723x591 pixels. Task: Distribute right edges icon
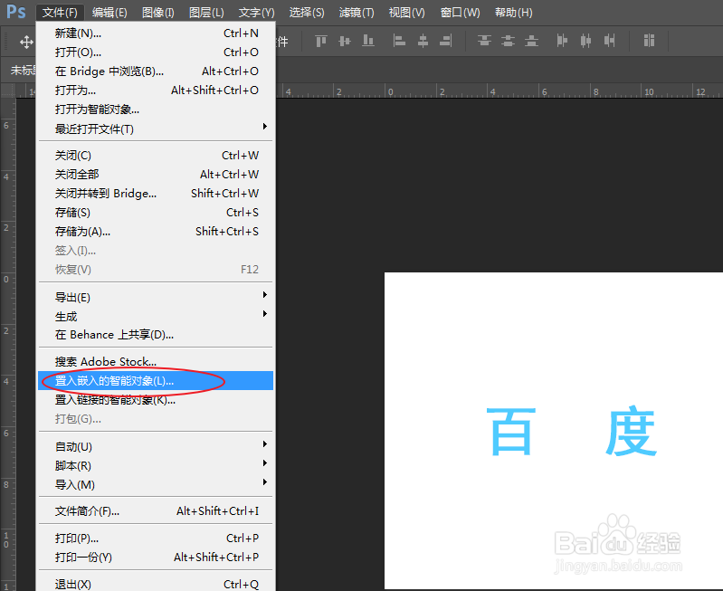(610, 41)
